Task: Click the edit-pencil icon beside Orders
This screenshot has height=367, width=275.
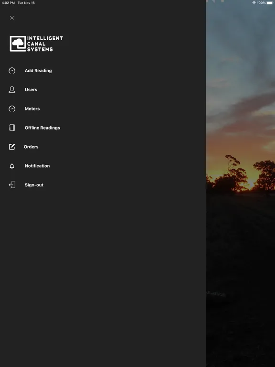Action: (12, 147)
